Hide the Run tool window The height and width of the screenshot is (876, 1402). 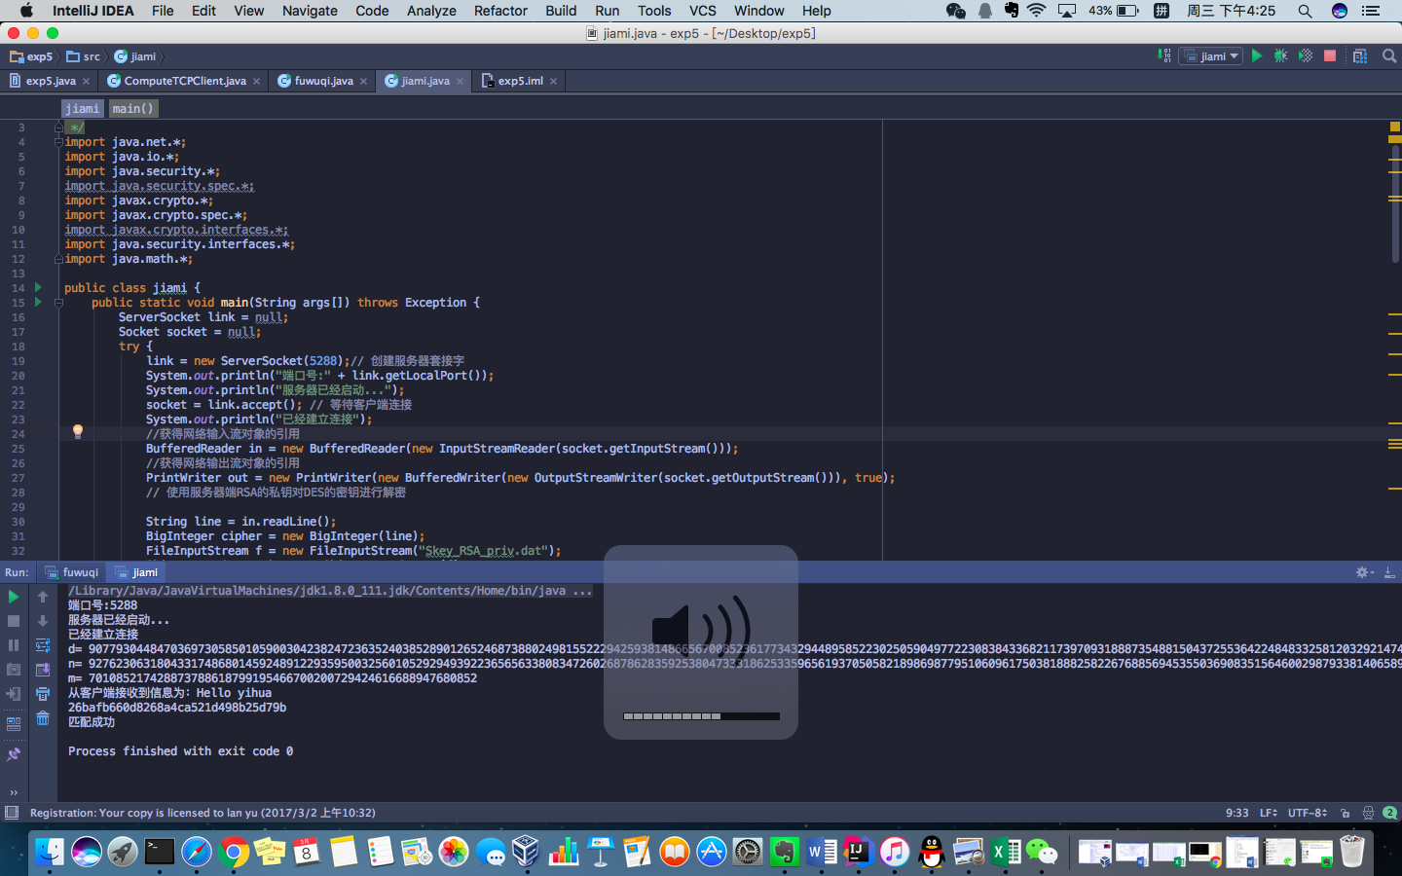[x=1389, y=572]
